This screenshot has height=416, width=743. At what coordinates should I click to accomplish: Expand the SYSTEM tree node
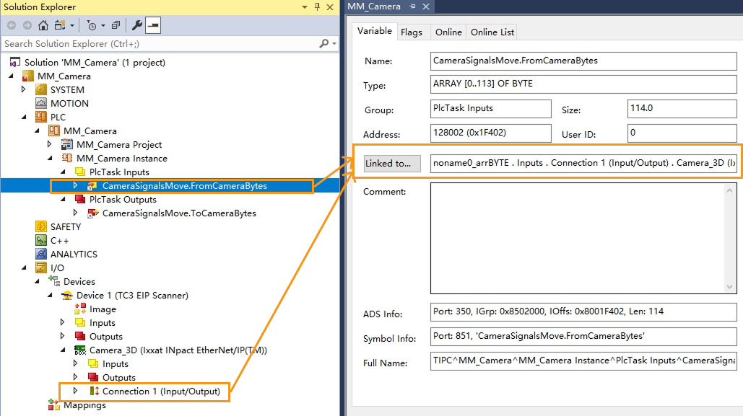[24, 89]
